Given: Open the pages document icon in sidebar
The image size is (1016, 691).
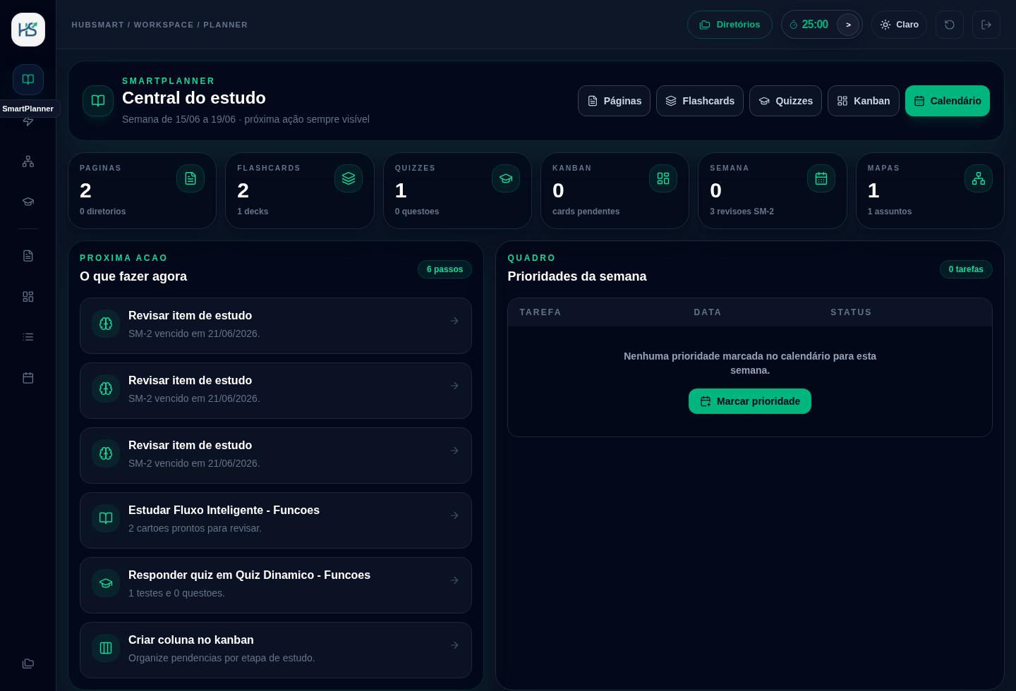Looking at the screenshot, I should [28, 256].
